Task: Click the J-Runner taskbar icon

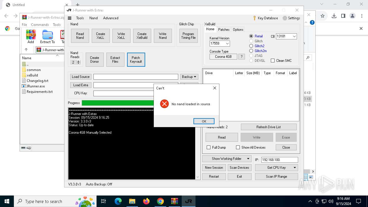Action: (x=189, y=201)
